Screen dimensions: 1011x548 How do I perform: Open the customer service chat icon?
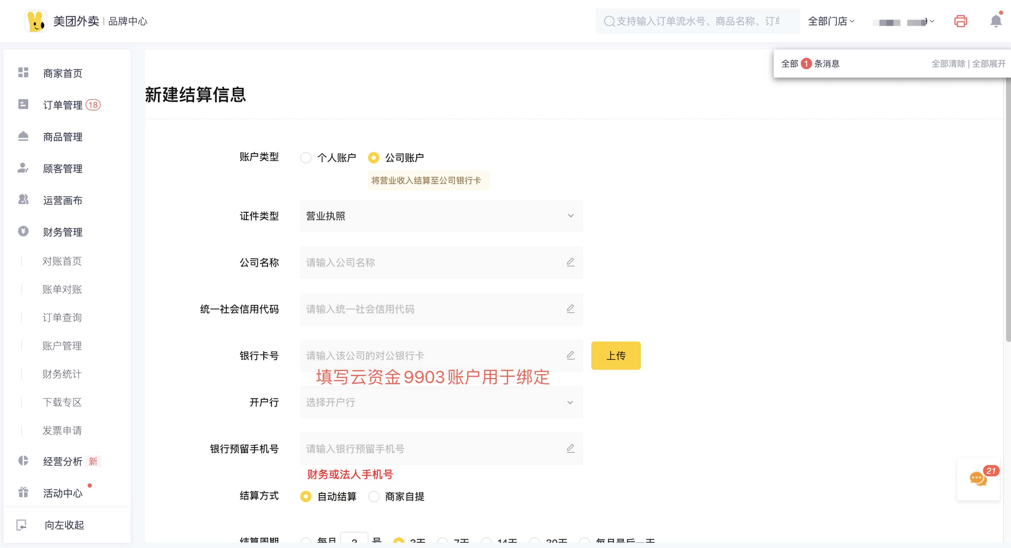pos(977,479)
